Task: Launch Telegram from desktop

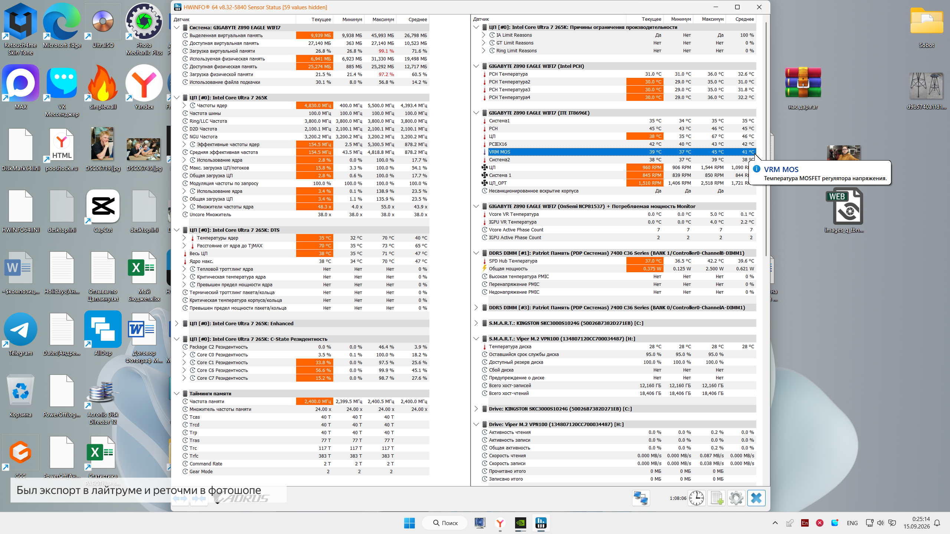Action: 20,334
